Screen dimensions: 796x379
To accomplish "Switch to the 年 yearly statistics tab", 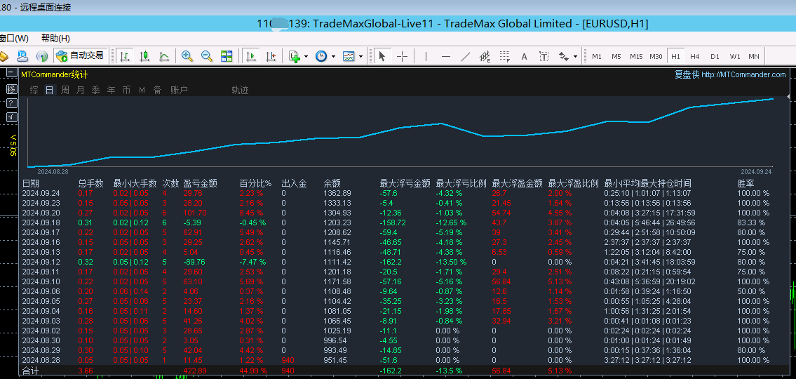I will [x=112, y=90].
